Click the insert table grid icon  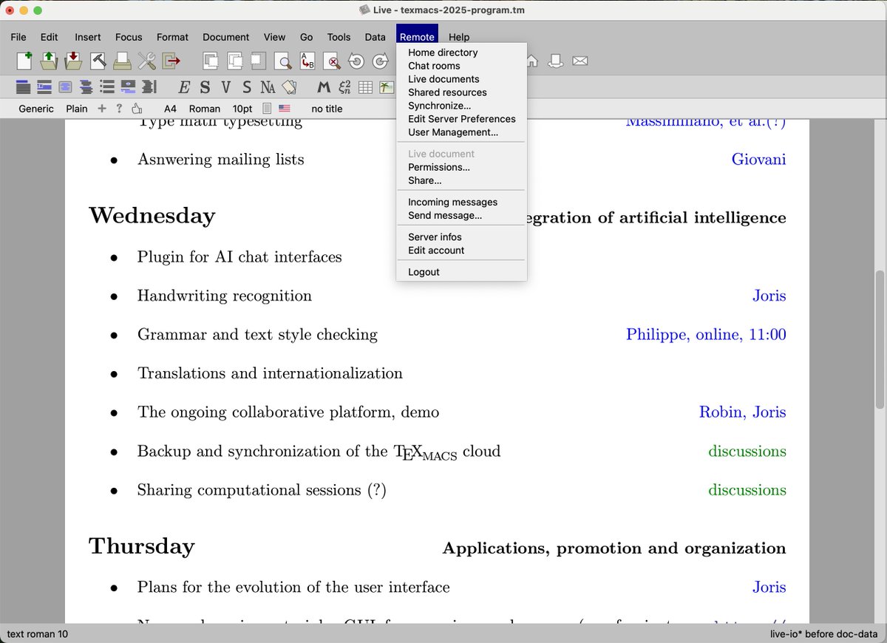click(x=365, y=87)
